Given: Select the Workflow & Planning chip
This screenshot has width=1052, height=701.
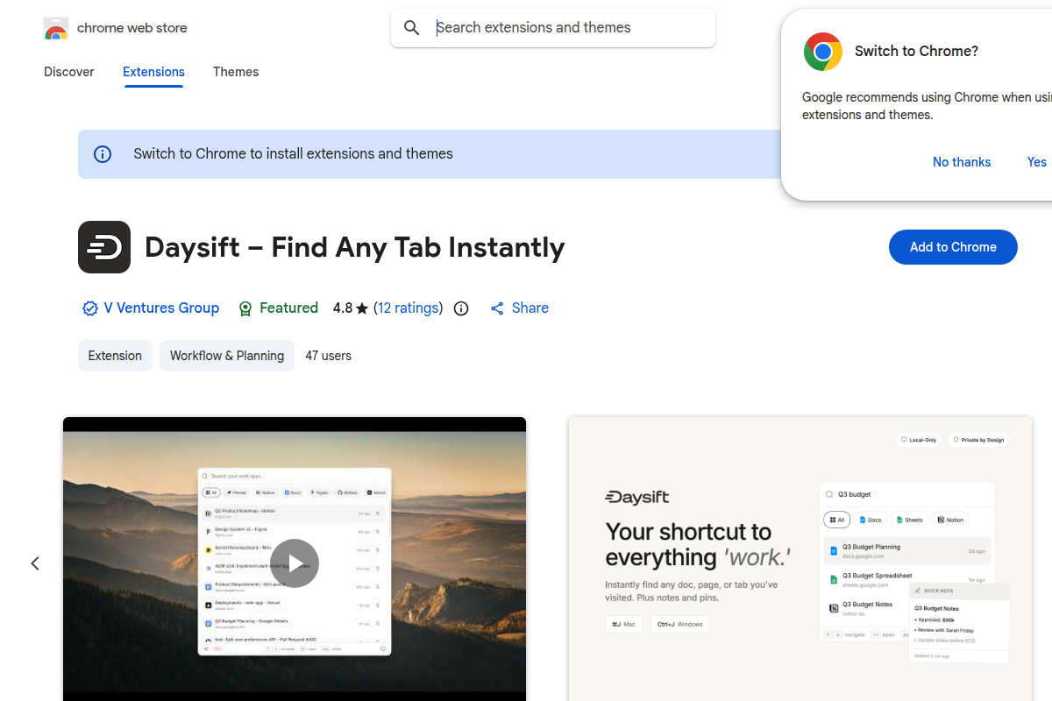Looking at the screenshot, I should tap(227, 356).
